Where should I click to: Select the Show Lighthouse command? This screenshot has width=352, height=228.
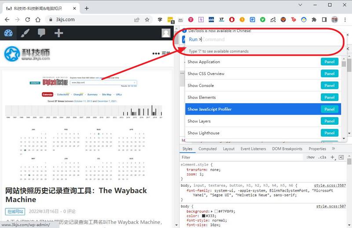coord(263,133)
